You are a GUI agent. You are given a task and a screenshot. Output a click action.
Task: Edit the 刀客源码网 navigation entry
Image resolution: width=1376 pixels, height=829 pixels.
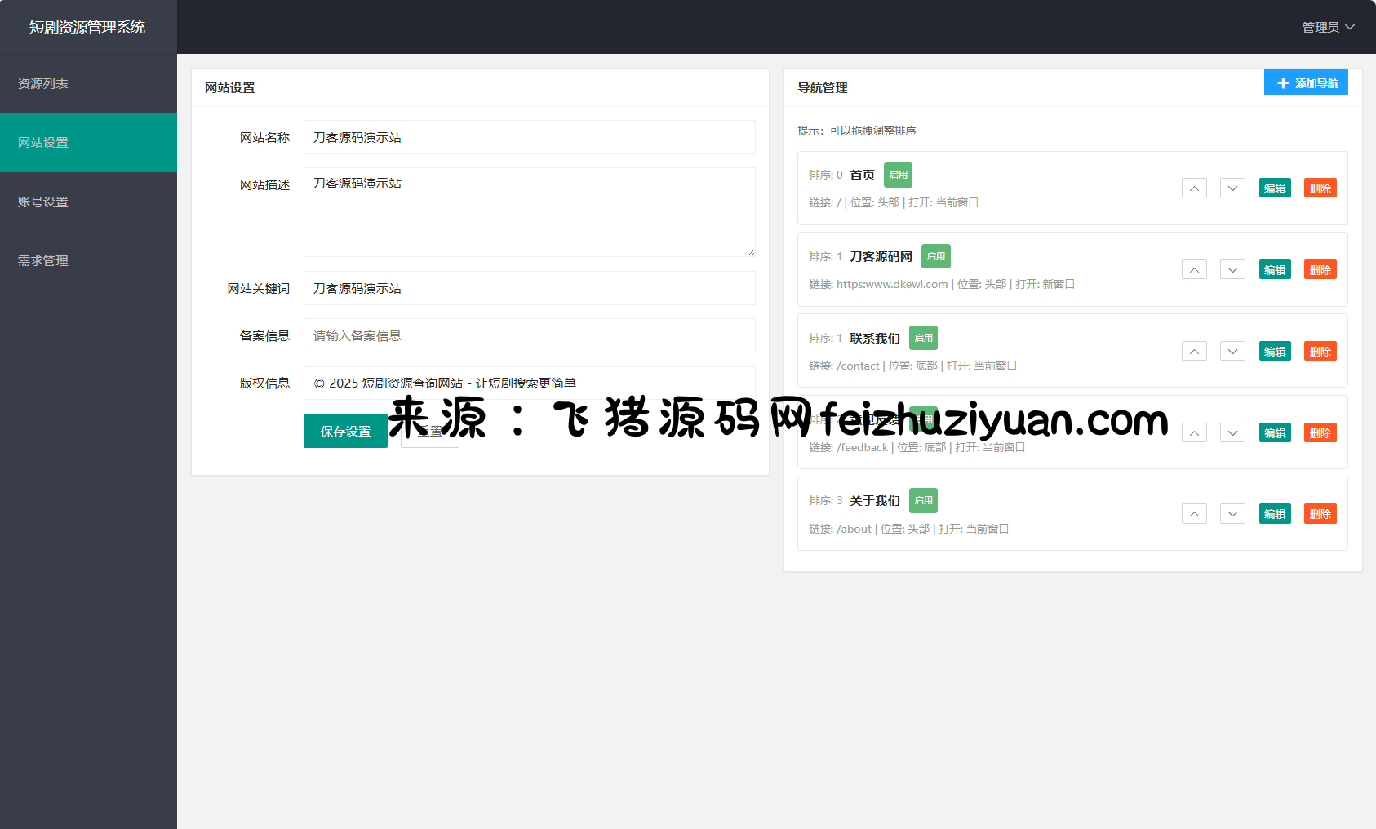(x=1275, y=270)
